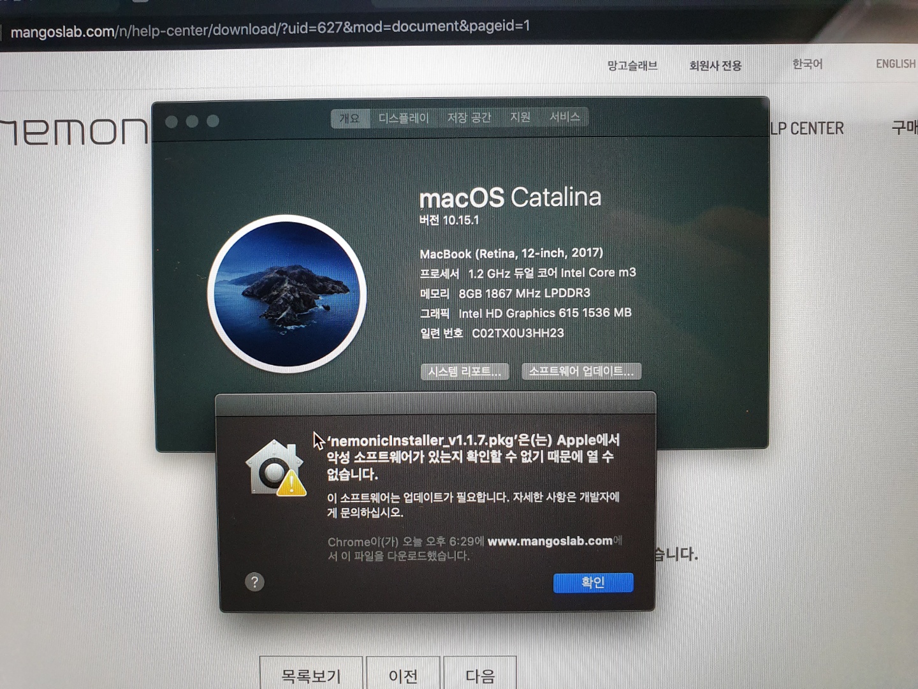
Task: Switch the webpage language to ENGLISH
Action: click(895, 64)
